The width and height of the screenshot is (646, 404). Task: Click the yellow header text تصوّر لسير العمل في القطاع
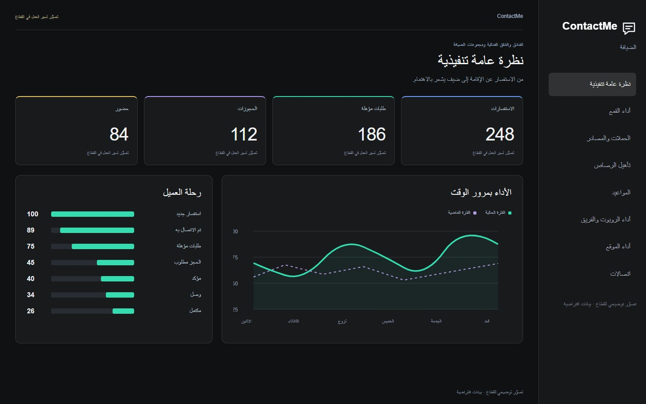coord(37,17)
